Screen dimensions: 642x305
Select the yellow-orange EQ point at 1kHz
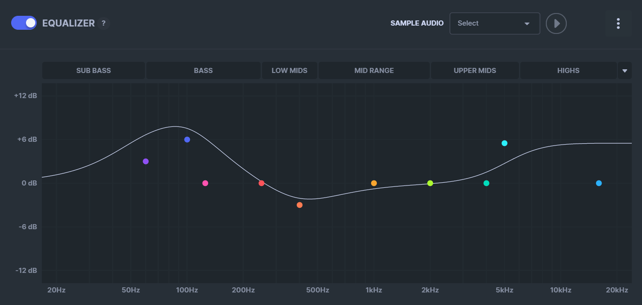point(374,183)
